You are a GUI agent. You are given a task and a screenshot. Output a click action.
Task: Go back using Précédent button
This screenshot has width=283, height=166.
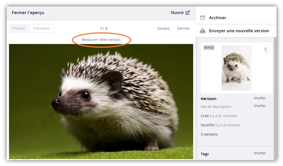42,28
